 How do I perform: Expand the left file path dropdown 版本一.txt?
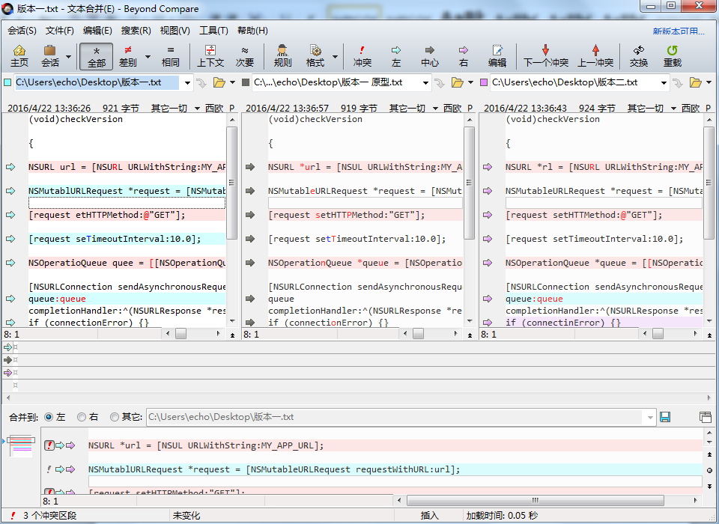click(x=186, y=82)
